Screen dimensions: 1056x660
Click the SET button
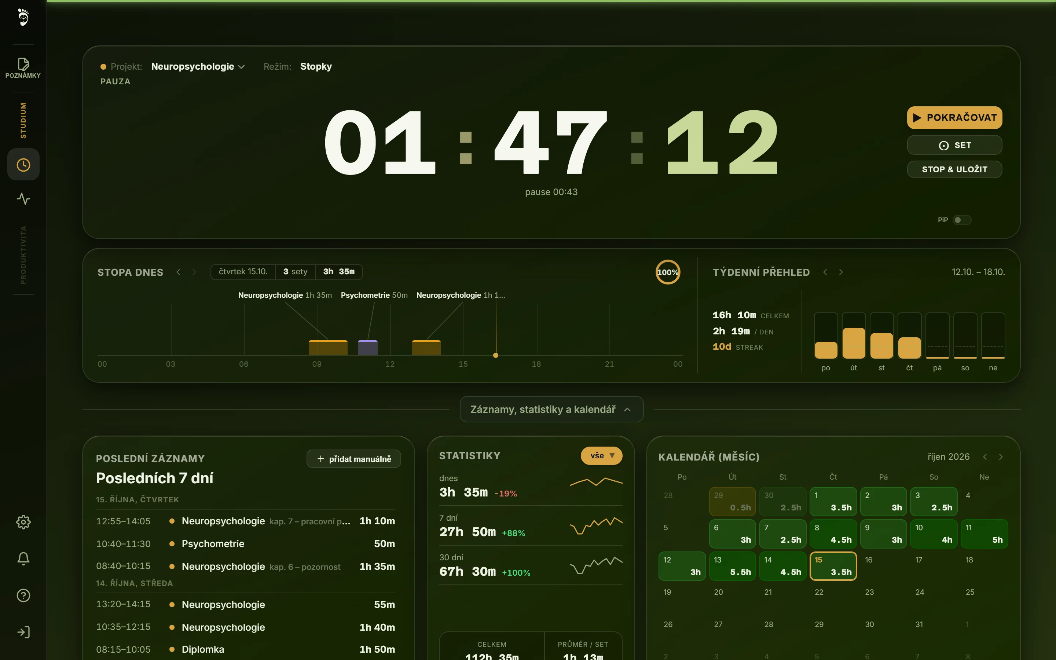click(x=954, y=145)
